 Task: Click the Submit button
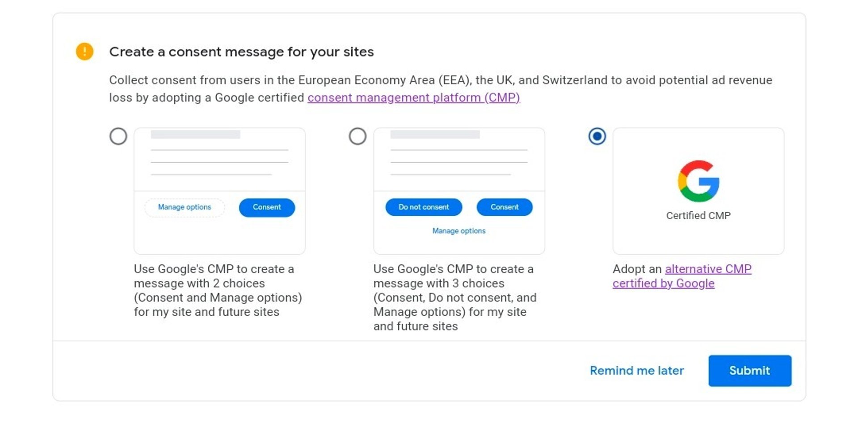[x=750, y=371]
